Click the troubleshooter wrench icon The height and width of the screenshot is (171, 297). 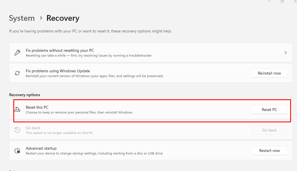pyautogui.click(x=17, y=52)
